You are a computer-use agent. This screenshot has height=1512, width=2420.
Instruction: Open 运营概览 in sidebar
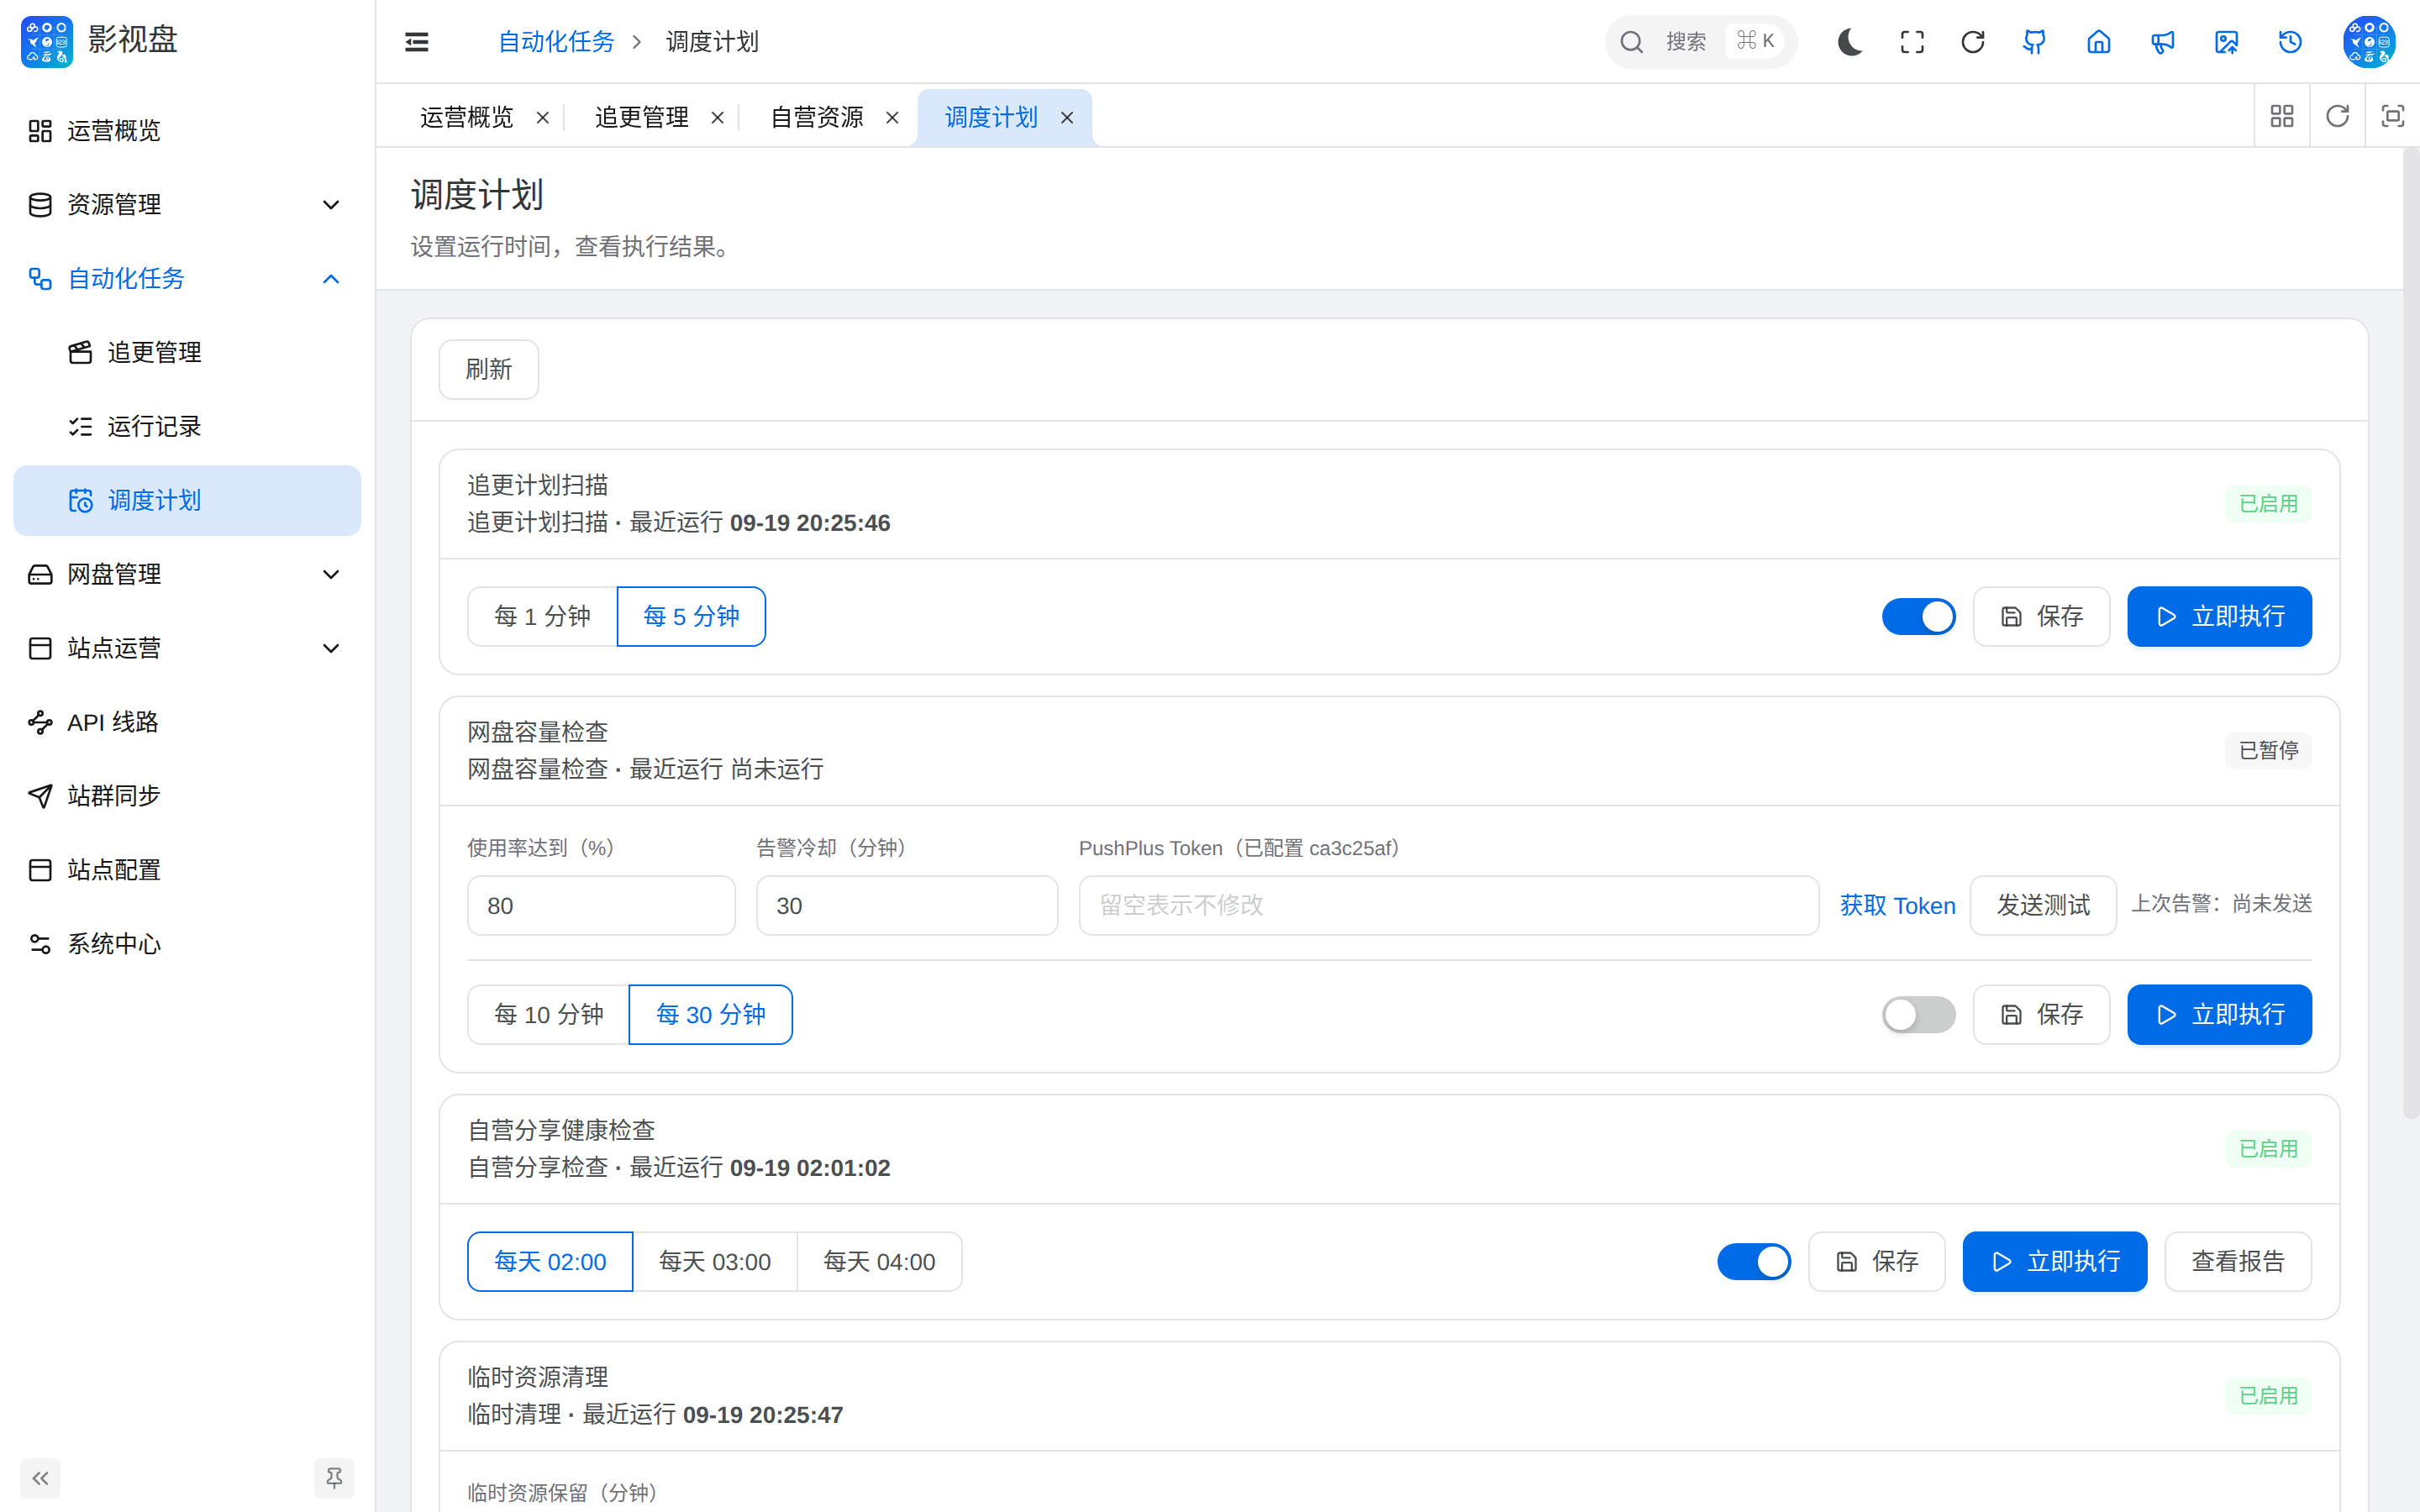tap(187, 131)
